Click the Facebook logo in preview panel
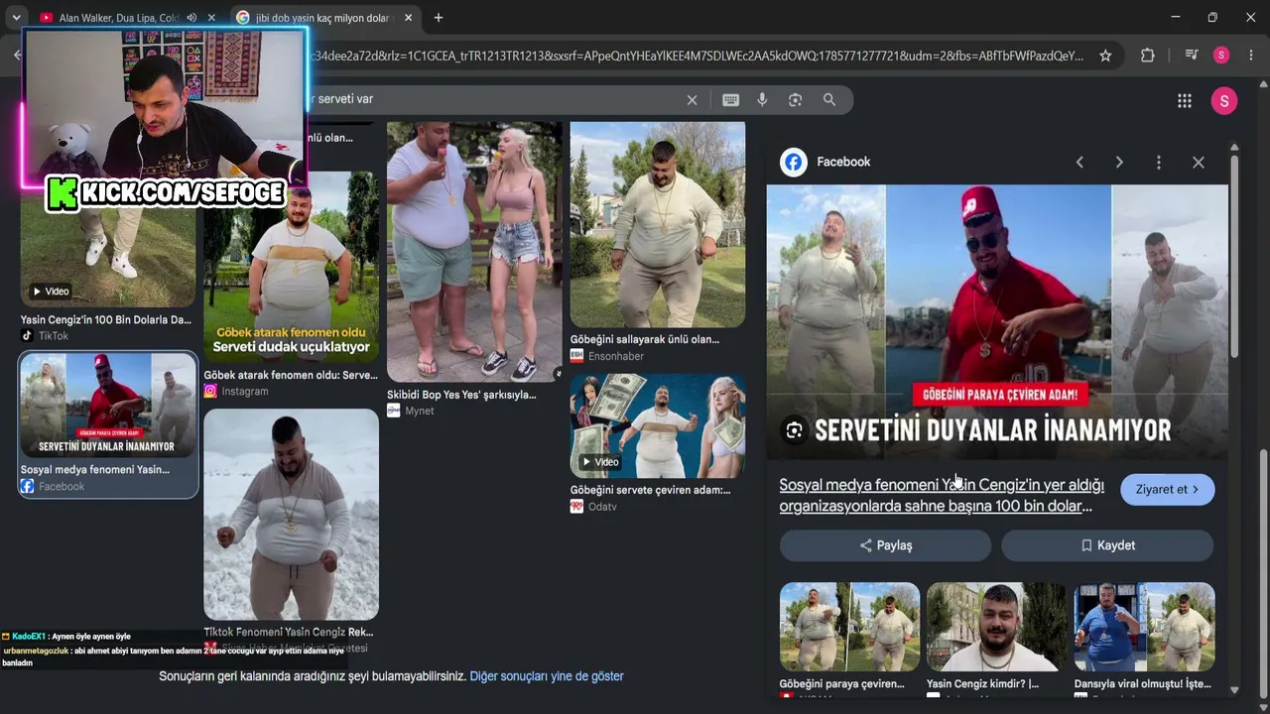 [x=794, y=163]
